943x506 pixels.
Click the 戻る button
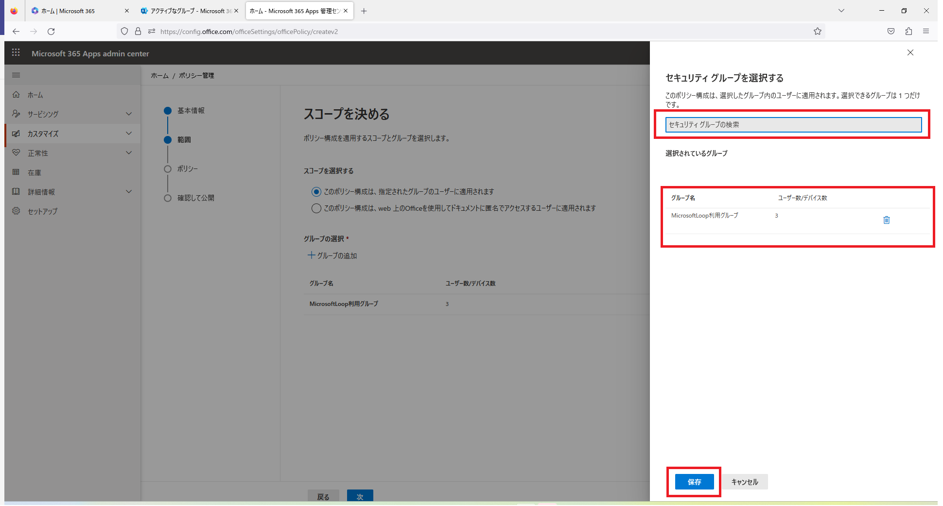coord(323,496)
